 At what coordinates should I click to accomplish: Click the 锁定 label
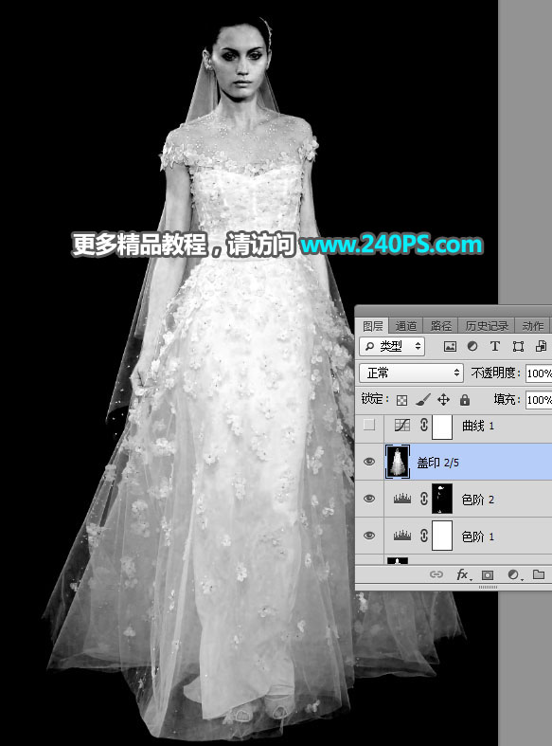point(375,399)
